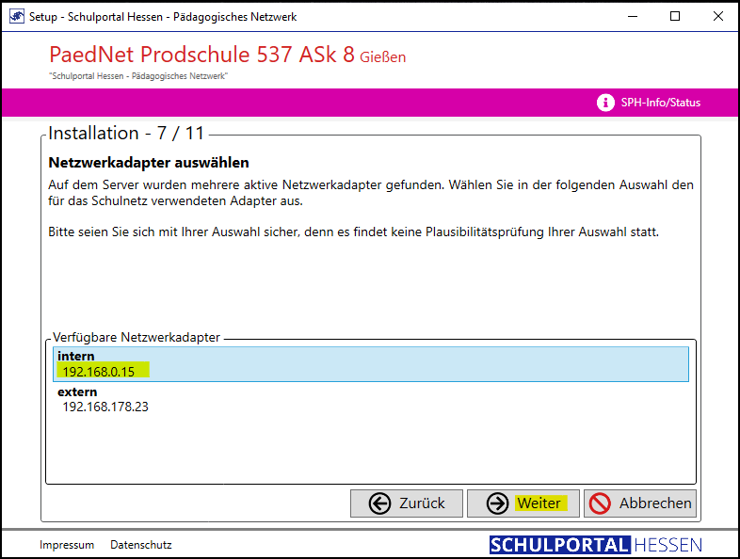The image size is (740, 559).
Task: Click the right arrow icon on Weiter
Action: [x=497, y=503]
